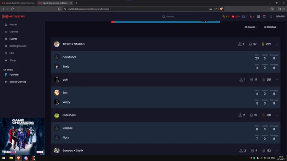The image size is (287, 161).
Task: Open the Home sidebar item
Action: coord(13,24)
